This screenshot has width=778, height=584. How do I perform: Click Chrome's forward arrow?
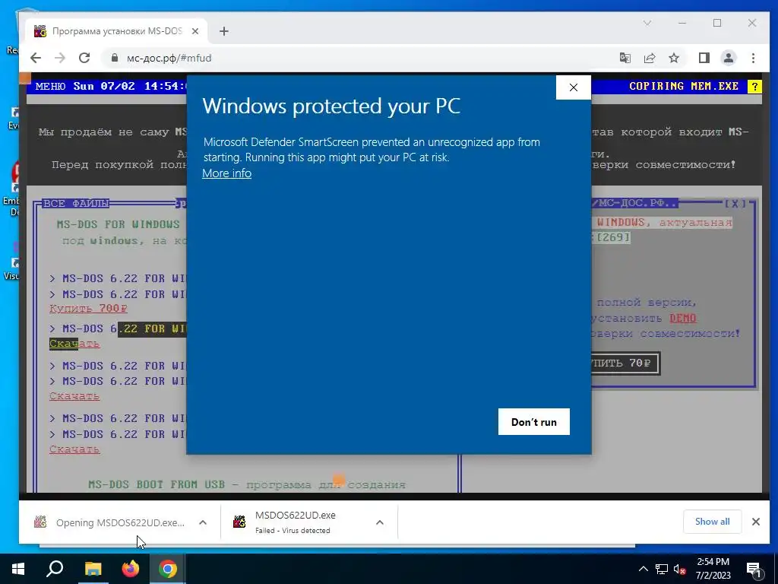point(60,58)
